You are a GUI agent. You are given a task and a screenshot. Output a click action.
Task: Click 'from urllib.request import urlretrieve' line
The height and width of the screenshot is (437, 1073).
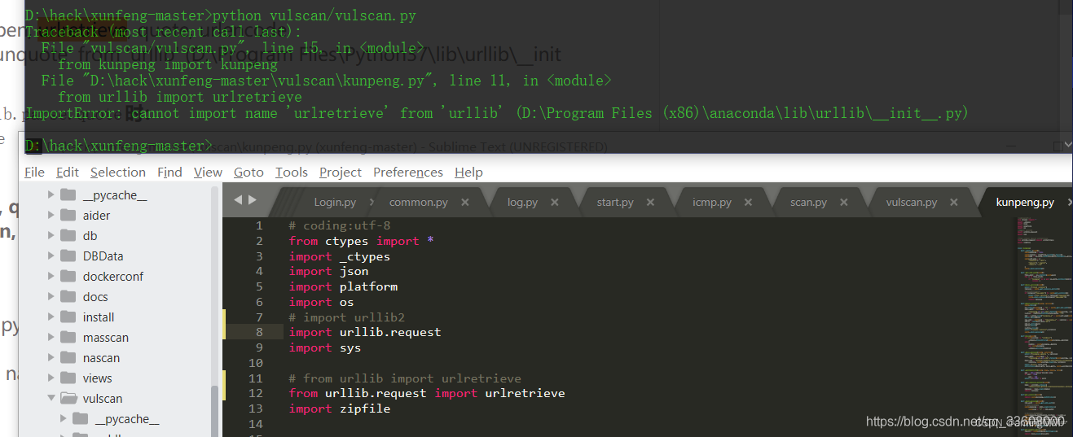click(427, 393)
